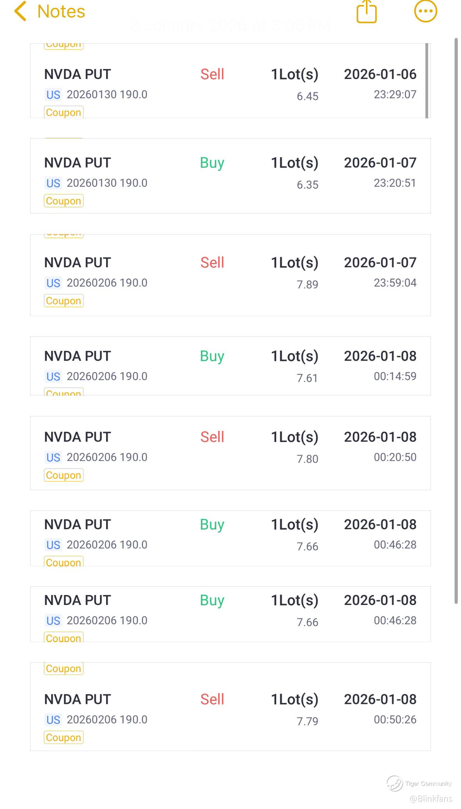Click the @Blinkfans watermark handle
The image size is (461, 809).
pos(431,798)
